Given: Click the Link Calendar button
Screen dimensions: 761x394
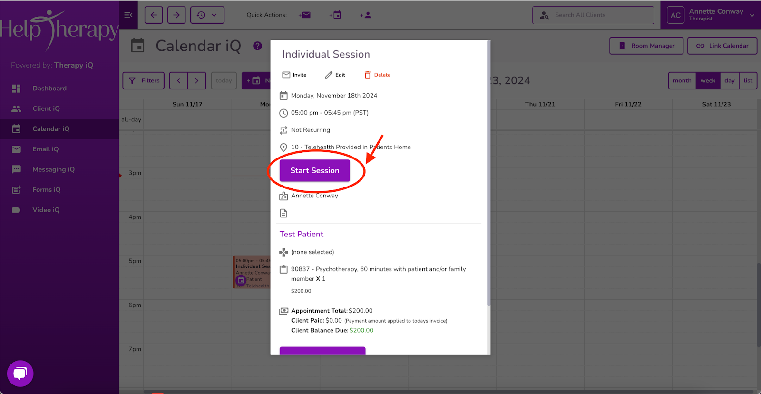Looking at the screenshot, I should click(x=722, y=46).
